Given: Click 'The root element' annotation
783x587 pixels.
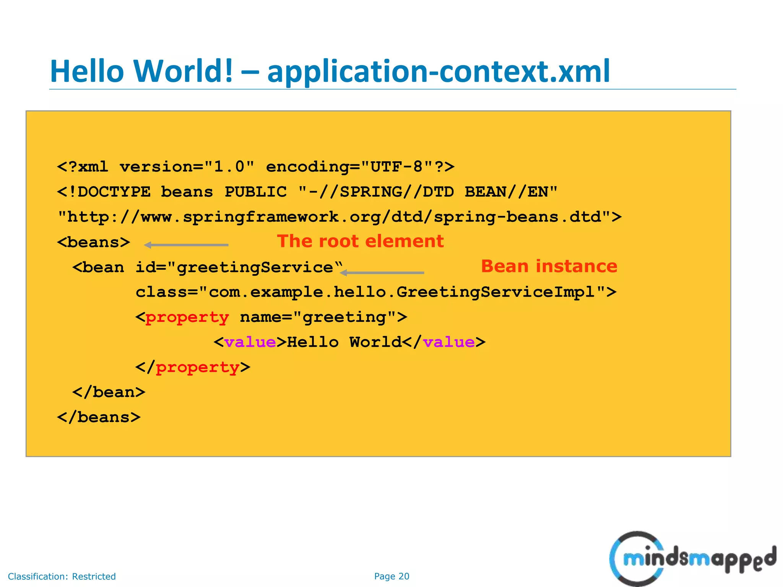Looking at the screenshot, I should [x=360, y=241].
